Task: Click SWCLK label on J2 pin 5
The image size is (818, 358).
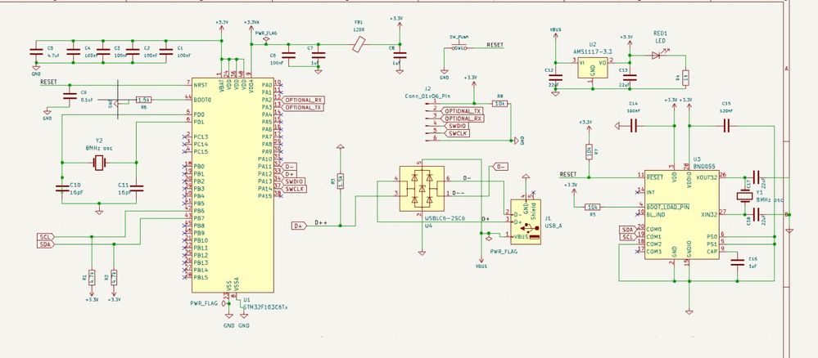Action: tap(455, 133)
